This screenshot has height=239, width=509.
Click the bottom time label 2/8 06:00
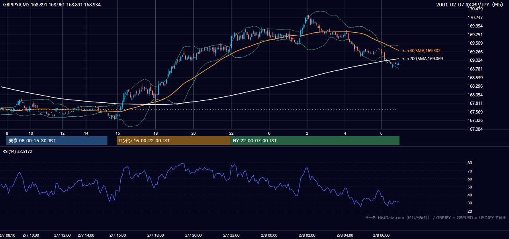point(382,235)
